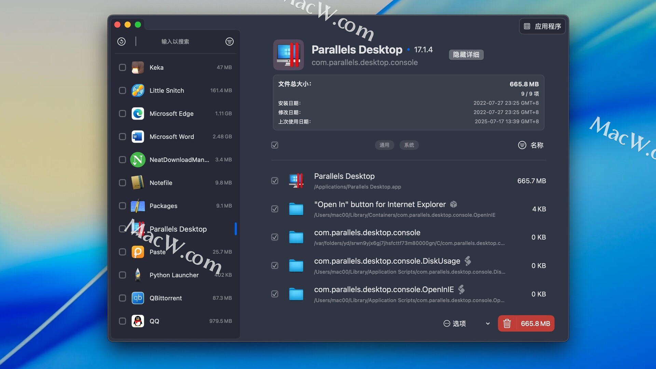Click the history clock icon
Viewport: 656px width, 369px height.
point(121,41)
